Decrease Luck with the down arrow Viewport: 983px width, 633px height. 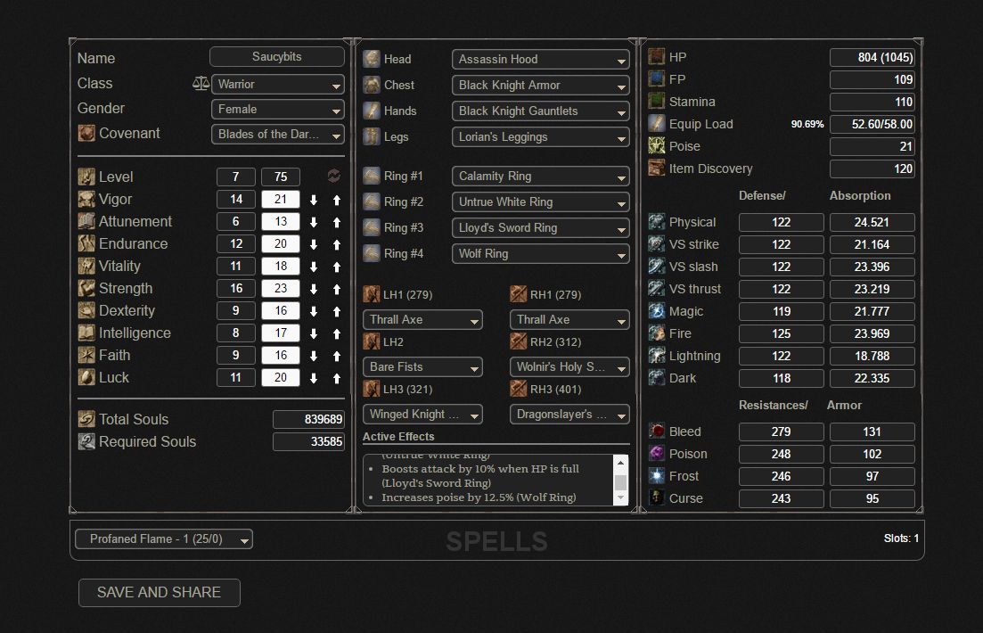pos(314,378)
